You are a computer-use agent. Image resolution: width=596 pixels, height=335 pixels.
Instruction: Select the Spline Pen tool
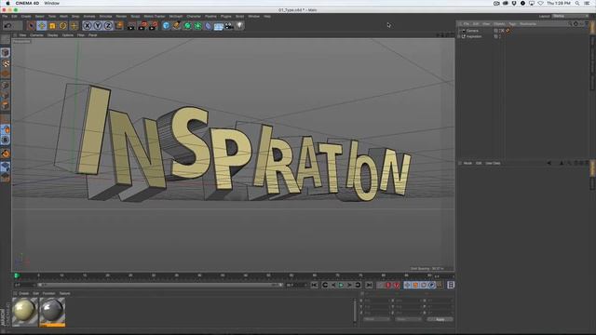point(177,26)
